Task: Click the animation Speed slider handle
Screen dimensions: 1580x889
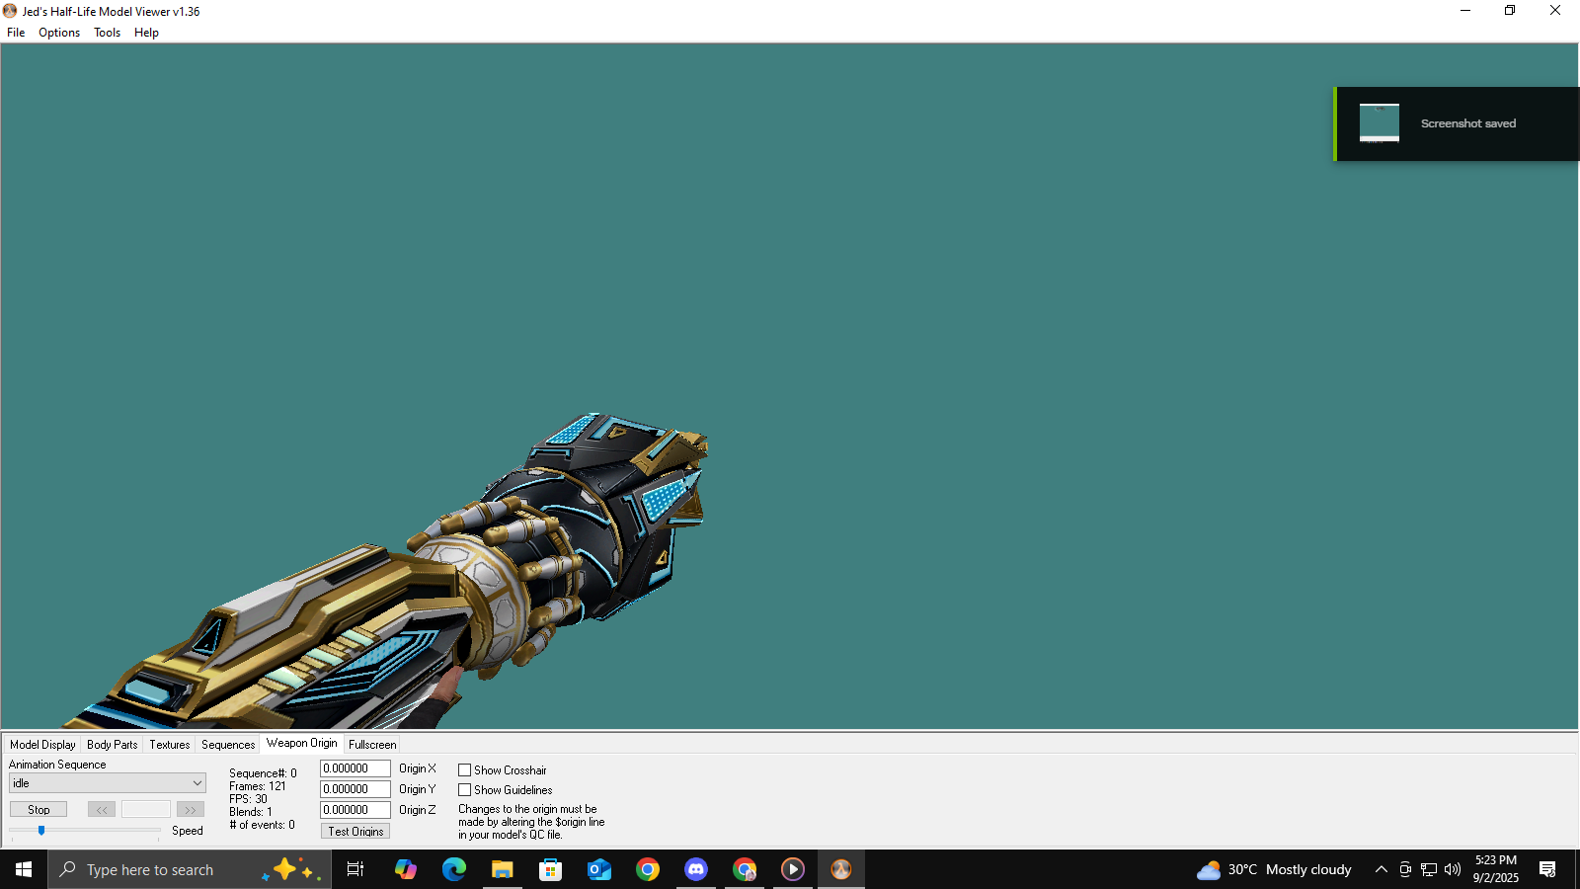Action: point(41,831)
